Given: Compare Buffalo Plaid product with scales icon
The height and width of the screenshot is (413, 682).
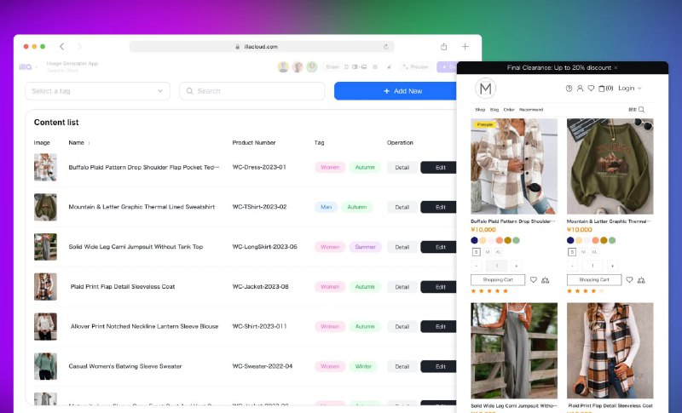Looking at the screenshot, I should click(545, 280).
